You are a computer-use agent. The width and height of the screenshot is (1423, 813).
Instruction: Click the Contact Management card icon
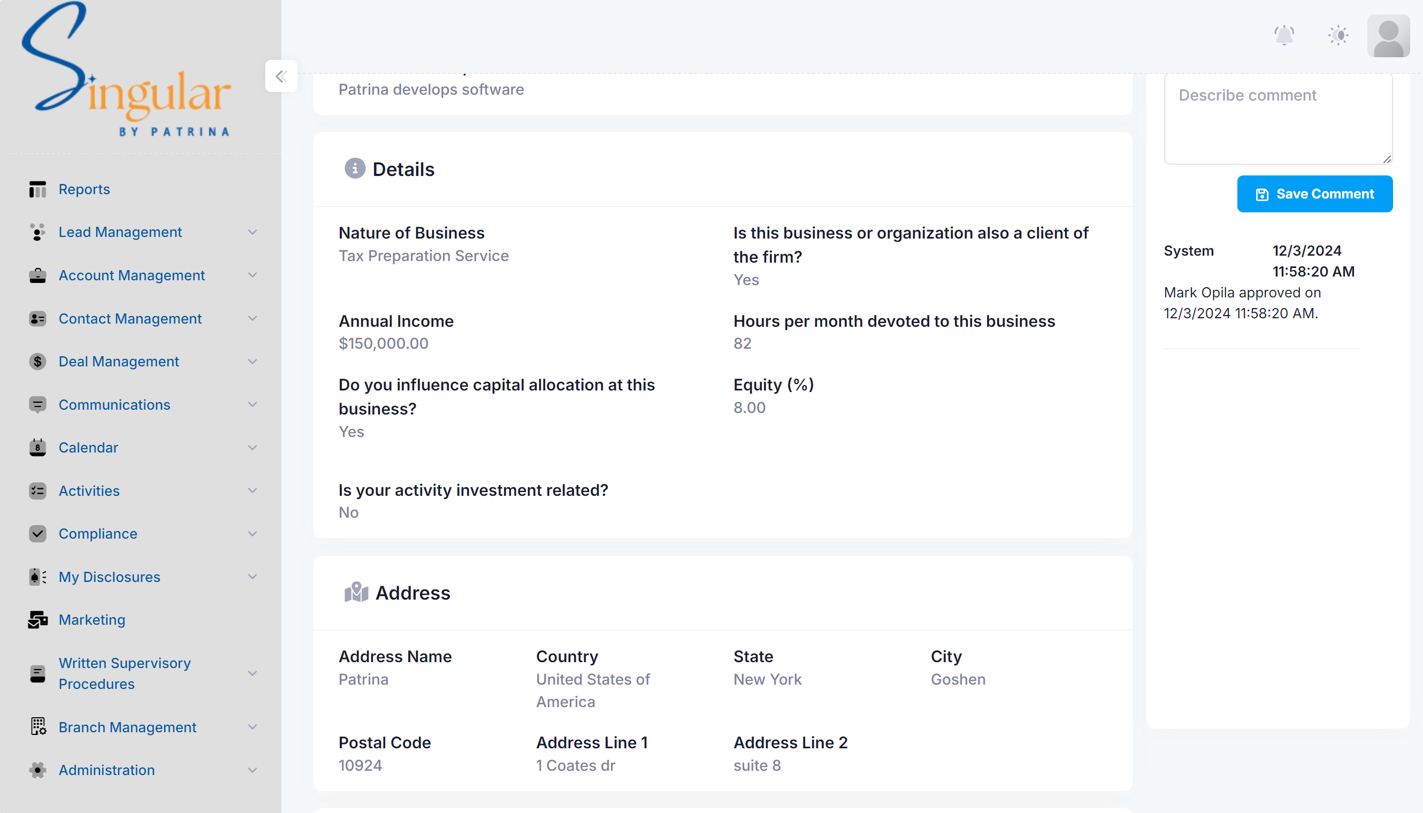(x=37, y=319)
